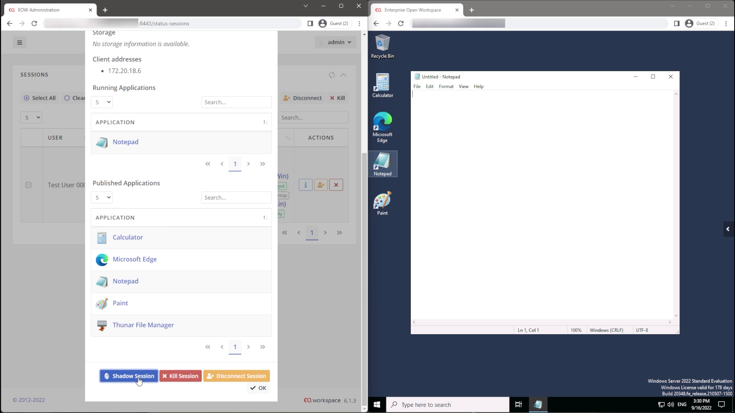Open tab search dropdown in Administration window
Image resolution: width=735 pixels, height=413 pixels.
(x=305, y=6)
